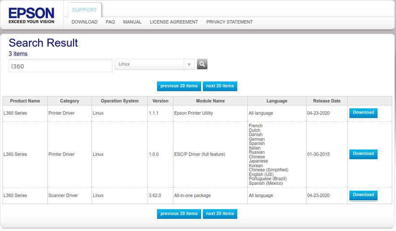Click the Version column header
Image resolution: width=396 pixels, height=231 pixels.
tap(160, 101)
